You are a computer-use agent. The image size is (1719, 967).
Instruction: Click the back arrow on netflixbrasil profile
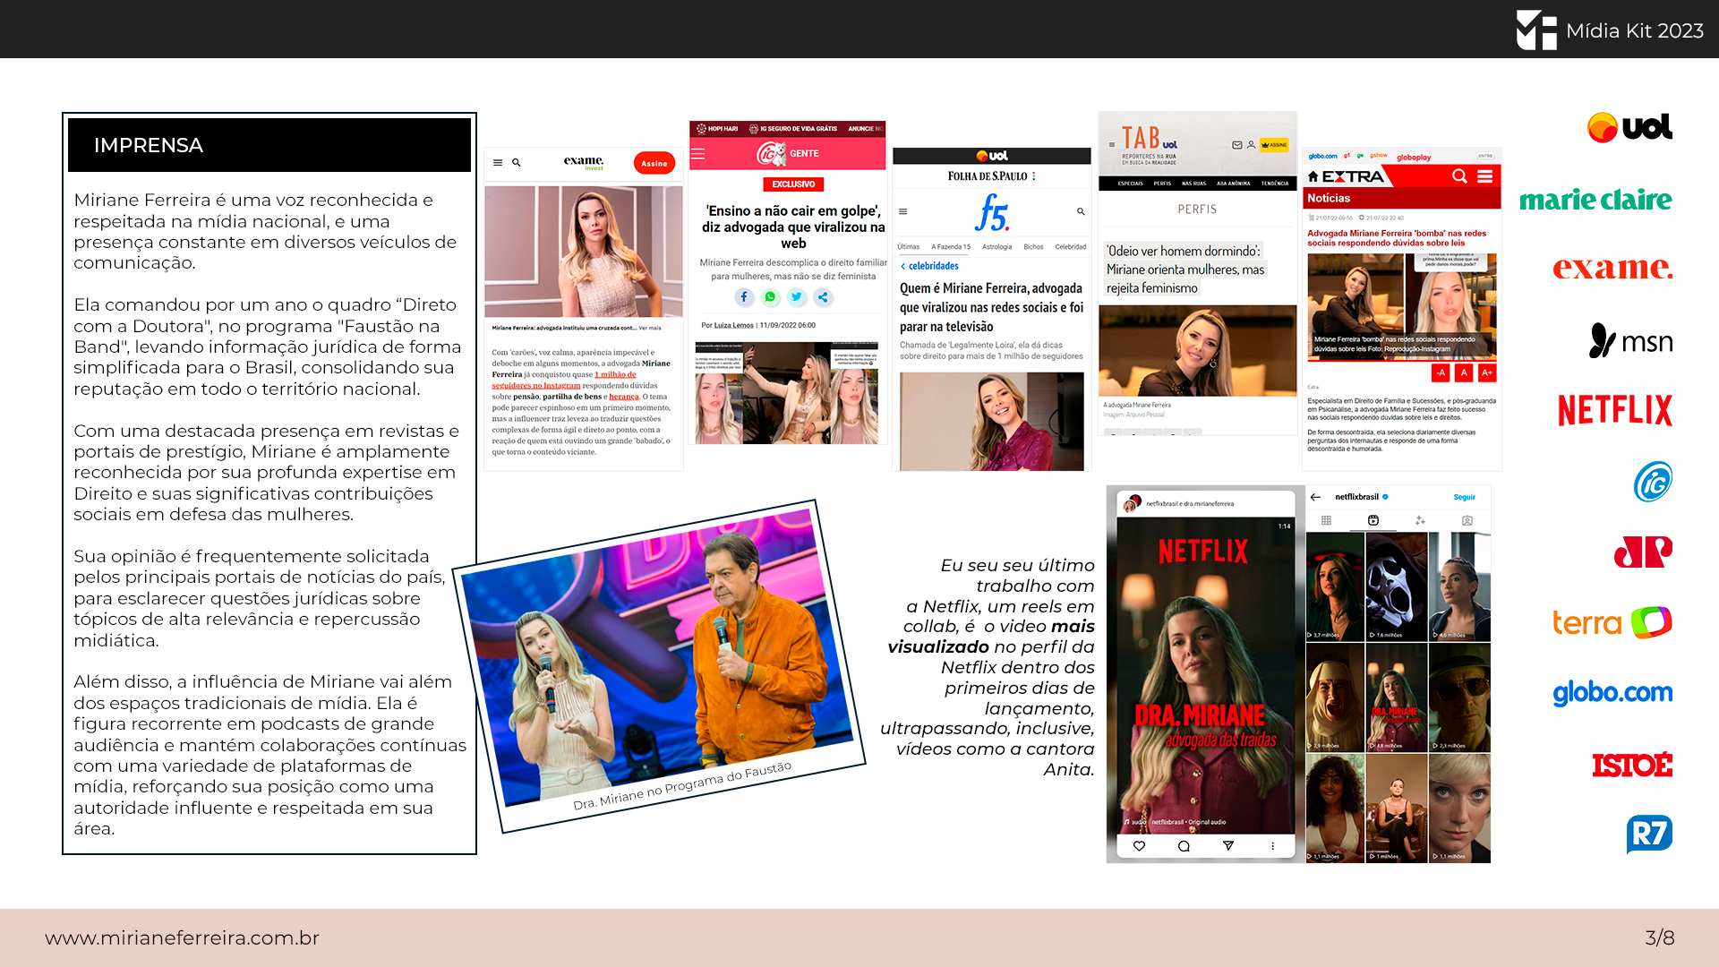[1315, 497]
